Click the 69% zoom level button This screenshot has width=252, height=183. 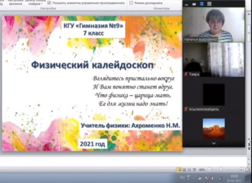coord(202,170)
